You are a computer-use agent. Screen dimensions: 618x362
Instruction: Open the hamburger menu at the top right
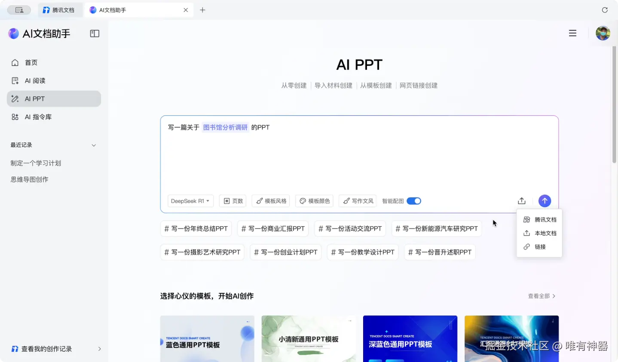pos(572,33)
